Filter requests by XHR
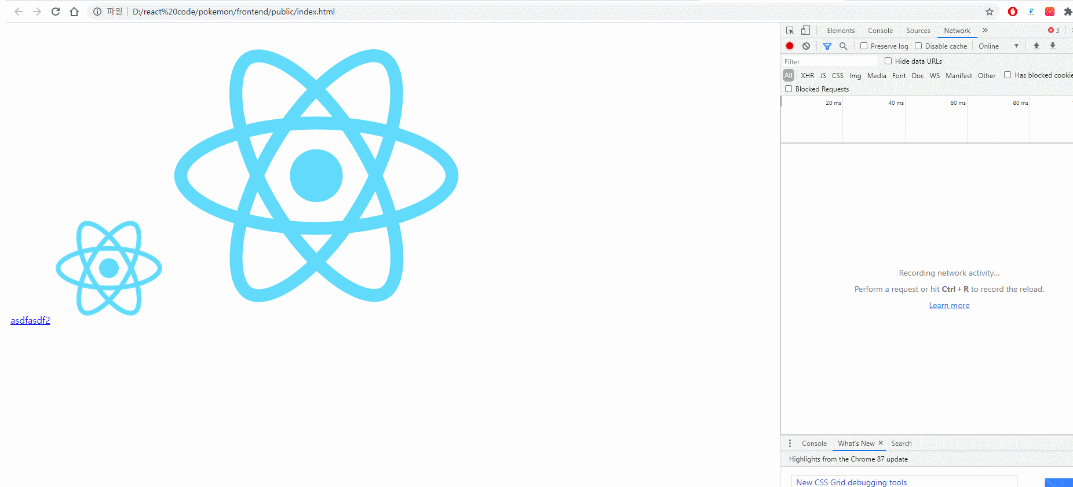Screen dimensions: 1073x487 click(x=807, y=76)
